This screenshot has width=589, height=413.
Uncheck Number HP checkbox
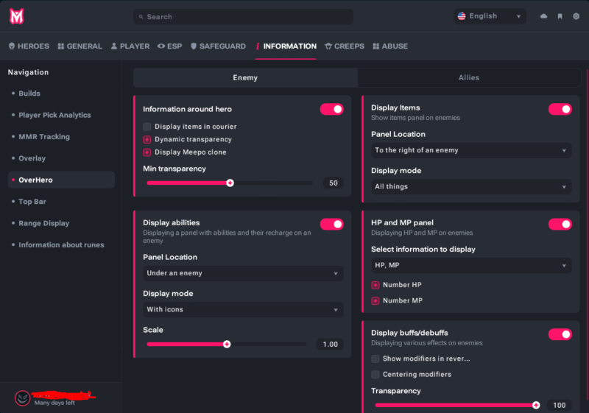[375, 285]
